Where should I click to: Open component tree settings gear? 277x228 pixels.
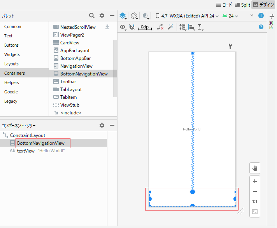(x=102, y=125)
